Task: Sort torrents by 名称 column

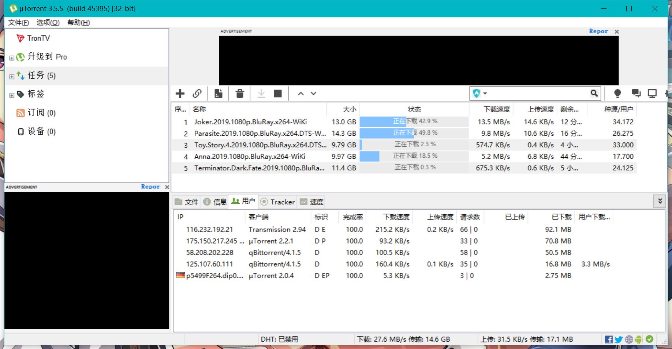Action: [x=258, y=109]
